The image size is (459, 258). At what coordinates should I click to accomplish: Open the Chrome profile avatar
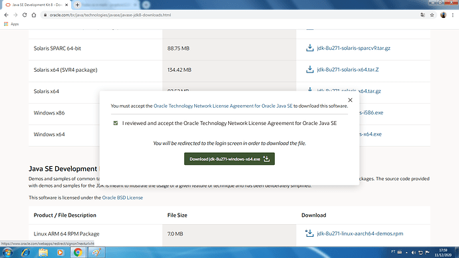pos(443,15)
